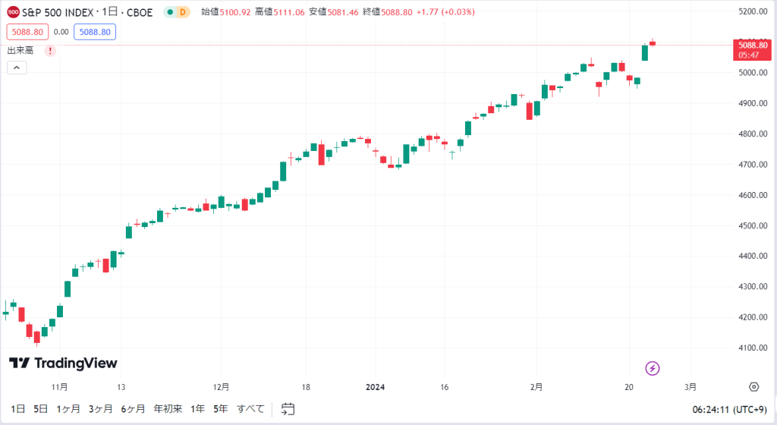
Task: Select the 6ヶ月 time range
Action: (x=134, y=408)
